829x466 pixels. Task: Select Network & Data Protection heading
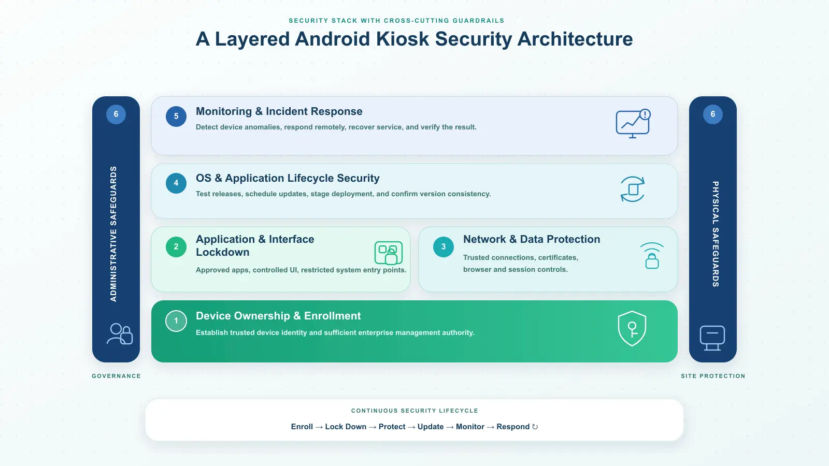click(x=532, y=239)
